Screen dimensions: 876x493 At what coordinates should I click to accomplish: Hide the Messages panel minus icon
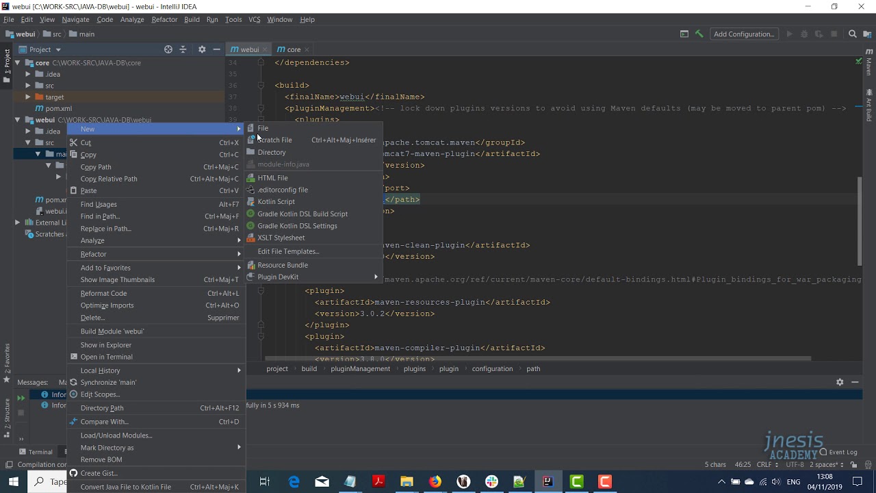point(855,382)
